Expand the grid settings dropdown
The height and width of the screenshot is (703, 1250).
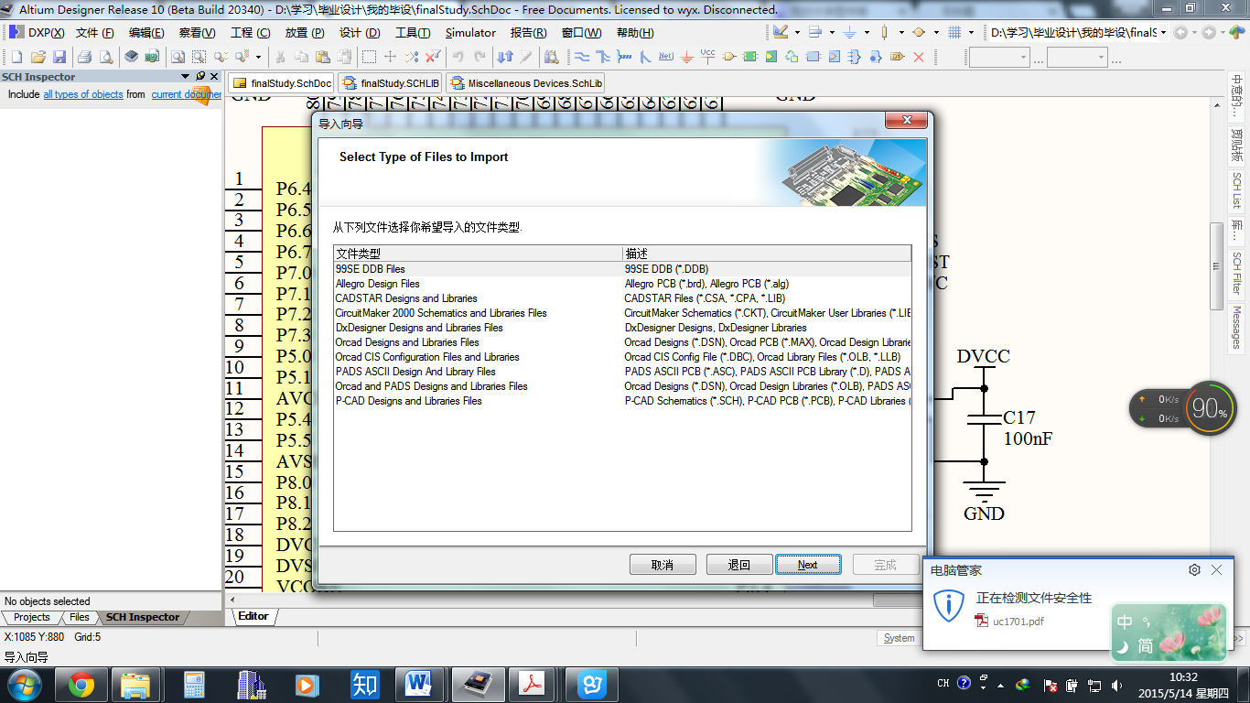971,32
